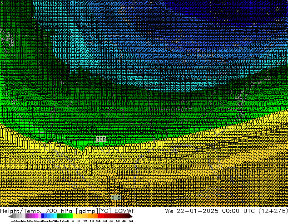This screenshot has width=288, height=222.
Task: Pick the yellow legend swatch right of 0
Action: coord(74,216)
